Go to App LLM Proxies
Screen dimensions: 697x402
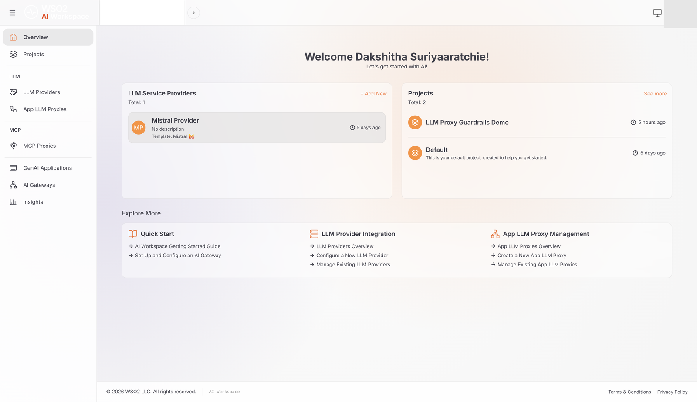[x=48, y=109]
